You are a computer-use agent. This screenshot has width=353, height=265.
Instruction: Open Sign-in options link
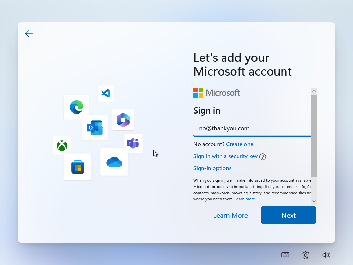click(212, 168)
